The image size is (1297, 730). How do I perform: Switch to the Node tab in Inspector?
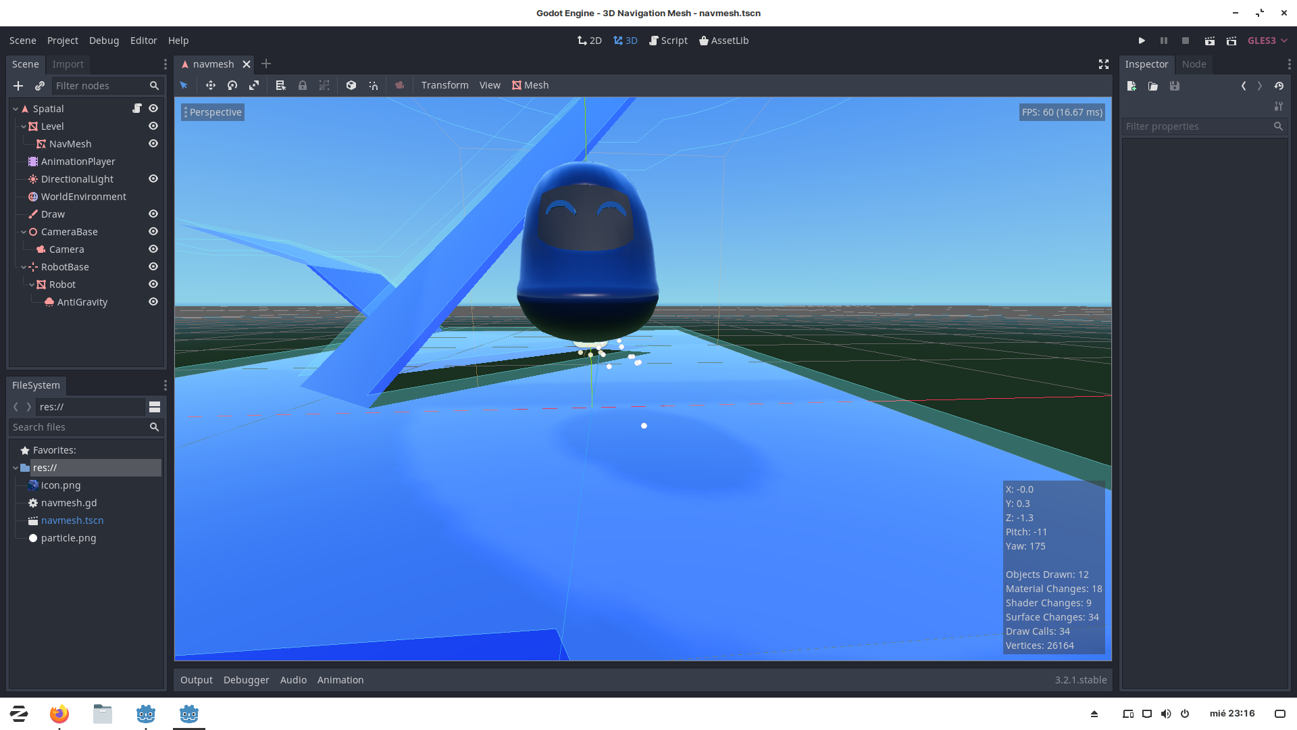point(1194,64)
